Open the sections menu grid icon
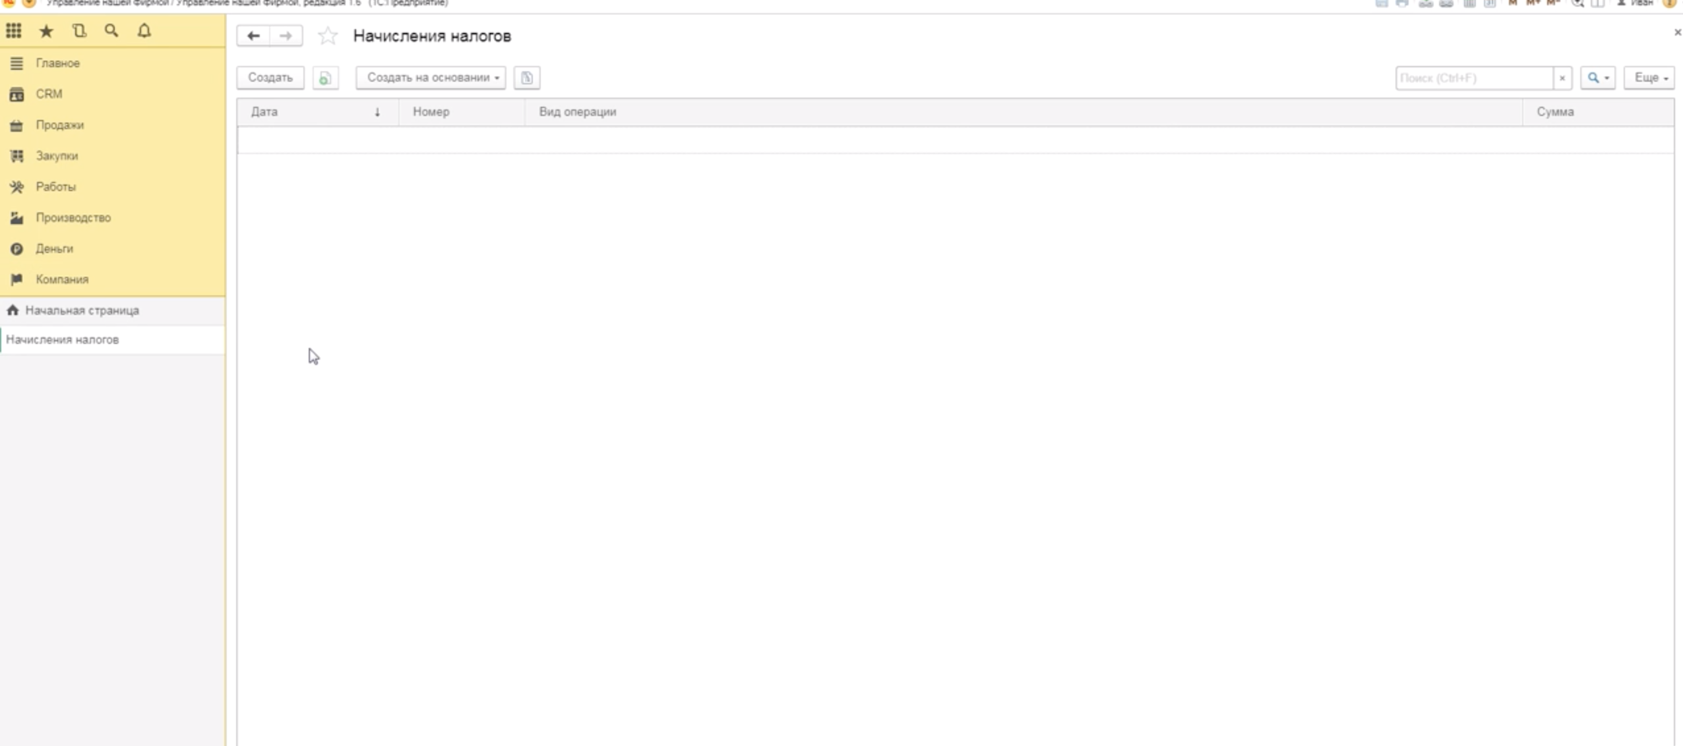This screenshot has width=1683, height=746. 14,31
